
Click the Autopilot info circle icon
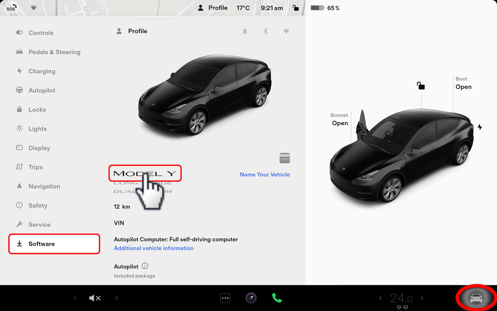point(145,266)
